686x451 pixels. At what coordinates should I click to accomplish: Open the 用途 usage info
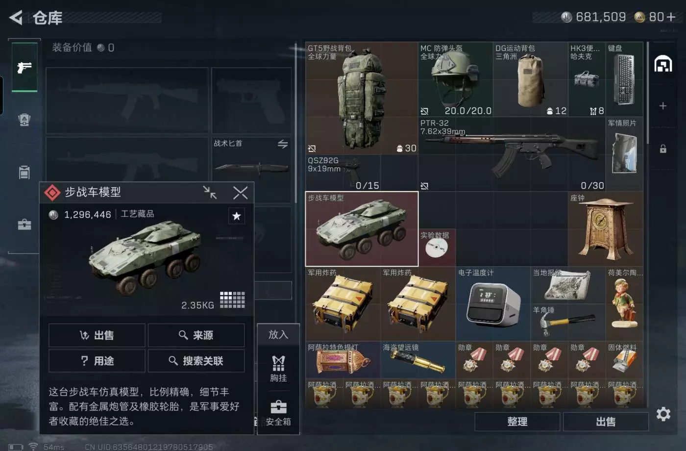(97, 361)
